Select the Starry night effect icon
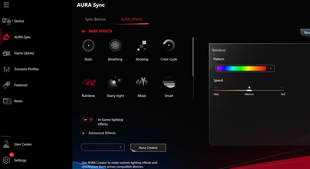The image size is (310, 169). (115, 82)
